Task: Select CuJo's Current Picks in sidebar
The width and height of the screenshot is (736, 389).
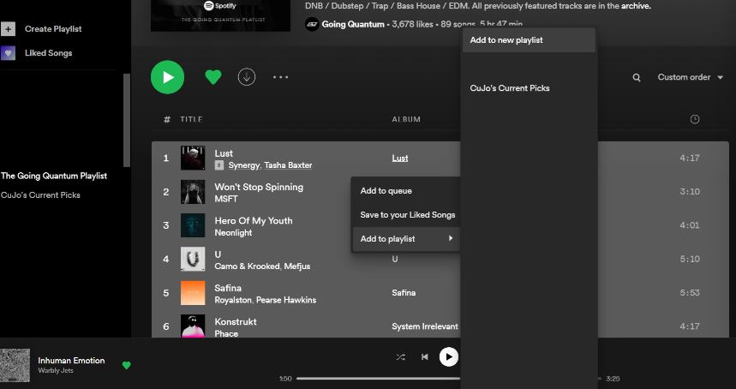Action: pos(40,195)
